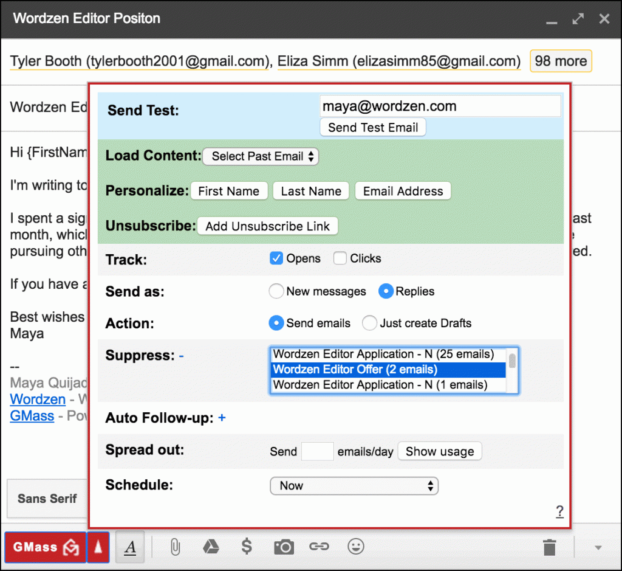Enable Clicks tracking checkbox

point(340,258)
